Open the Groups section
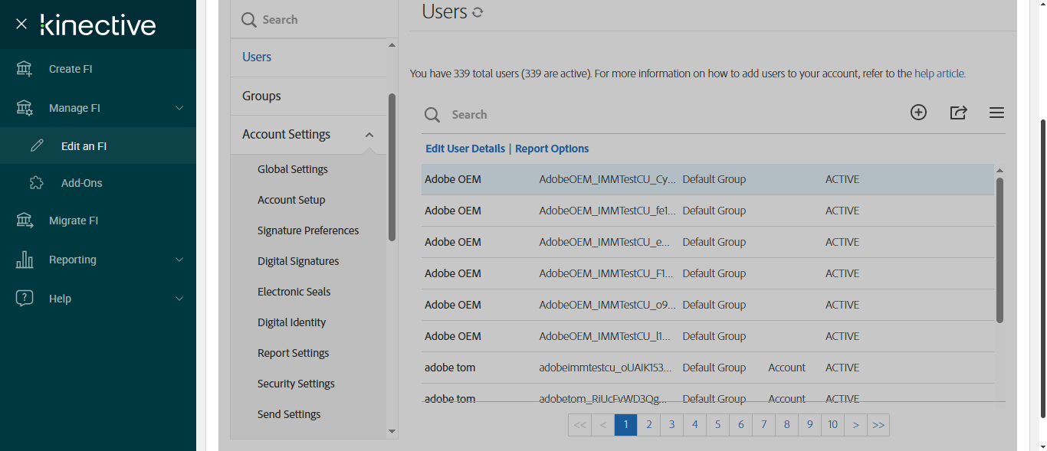The width and height of the screenshot is (1047, 451). 261,96
